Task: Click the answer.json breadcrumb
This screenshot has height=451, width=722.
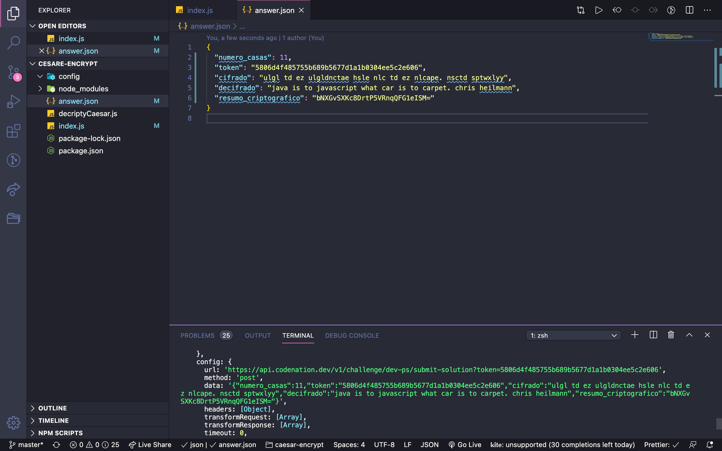Action: tap(210, 26)
